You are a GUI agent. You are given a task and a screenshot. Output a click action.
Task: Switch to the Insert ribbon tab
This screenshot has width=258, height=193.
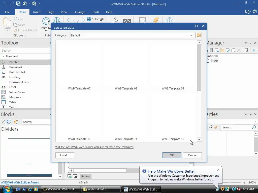37,12
